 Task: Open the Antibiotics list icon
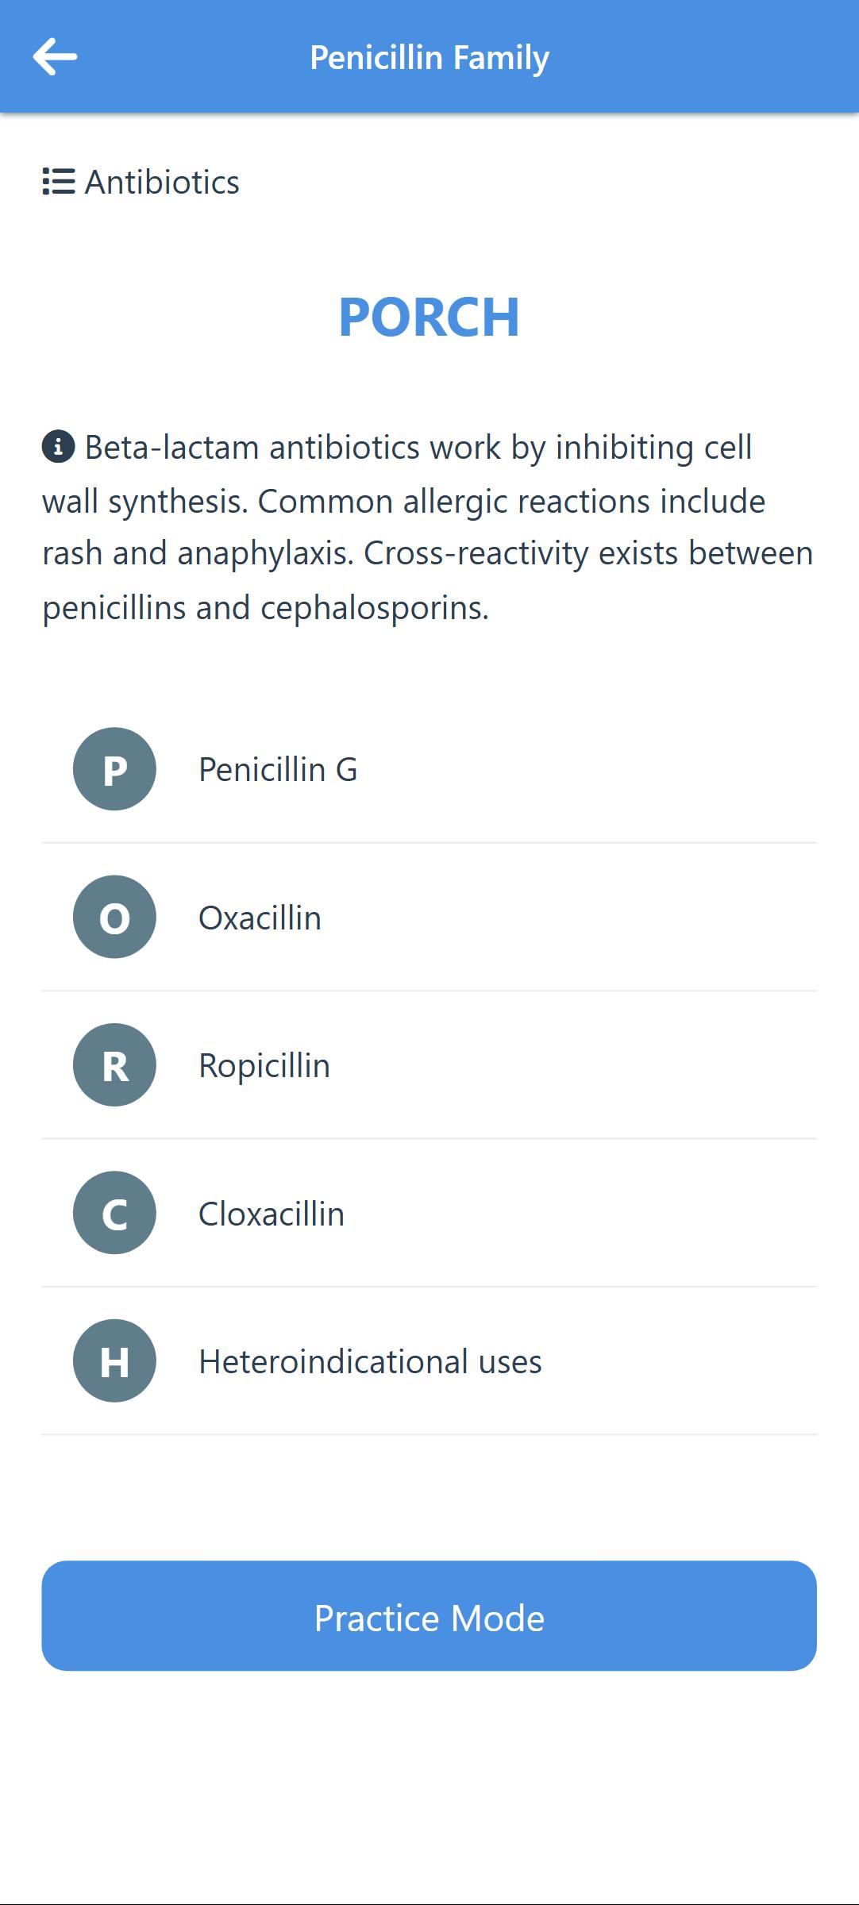59,182
